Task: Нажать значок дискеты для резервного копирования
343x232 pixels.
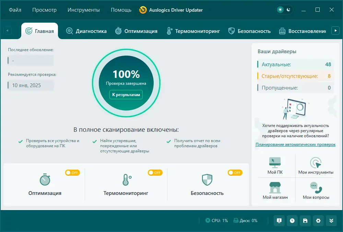Action: click(305, 221)
